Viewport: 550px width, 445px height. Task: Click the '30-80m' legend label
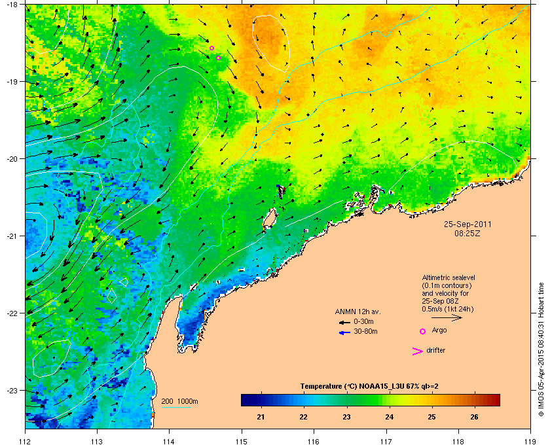coord(365,331)
